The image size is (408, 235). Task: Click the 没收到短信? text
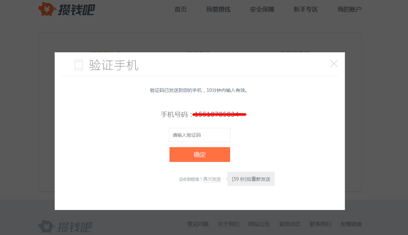tap(190, 179)
